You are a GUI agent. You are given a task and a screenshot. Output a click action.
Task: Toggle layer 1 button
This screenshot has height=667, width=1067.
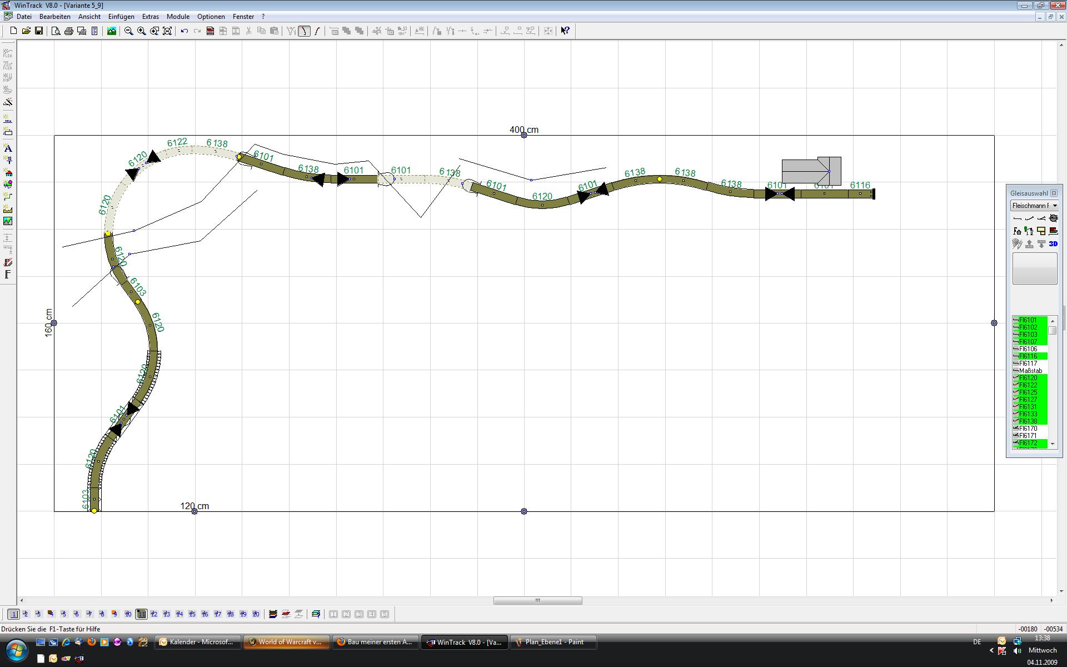pyautogui.click(x=13, y=614)
